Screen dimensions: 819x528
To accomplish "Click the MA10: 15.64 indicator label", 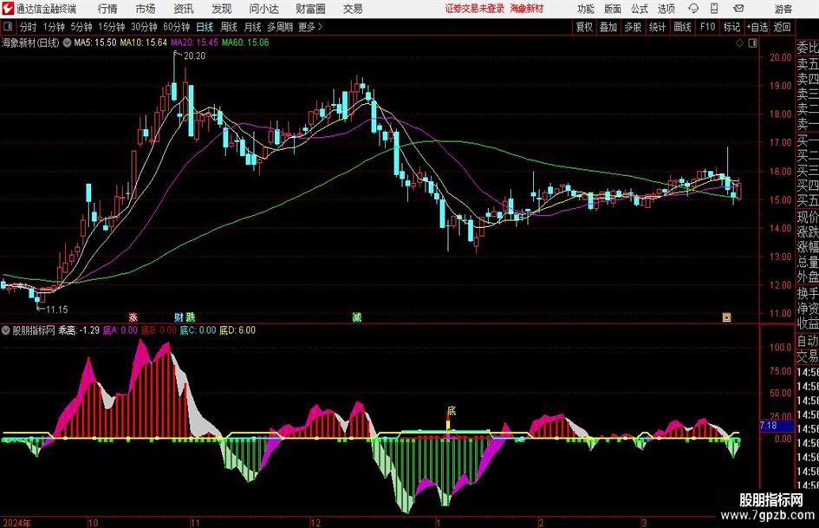I will (144, 42).
